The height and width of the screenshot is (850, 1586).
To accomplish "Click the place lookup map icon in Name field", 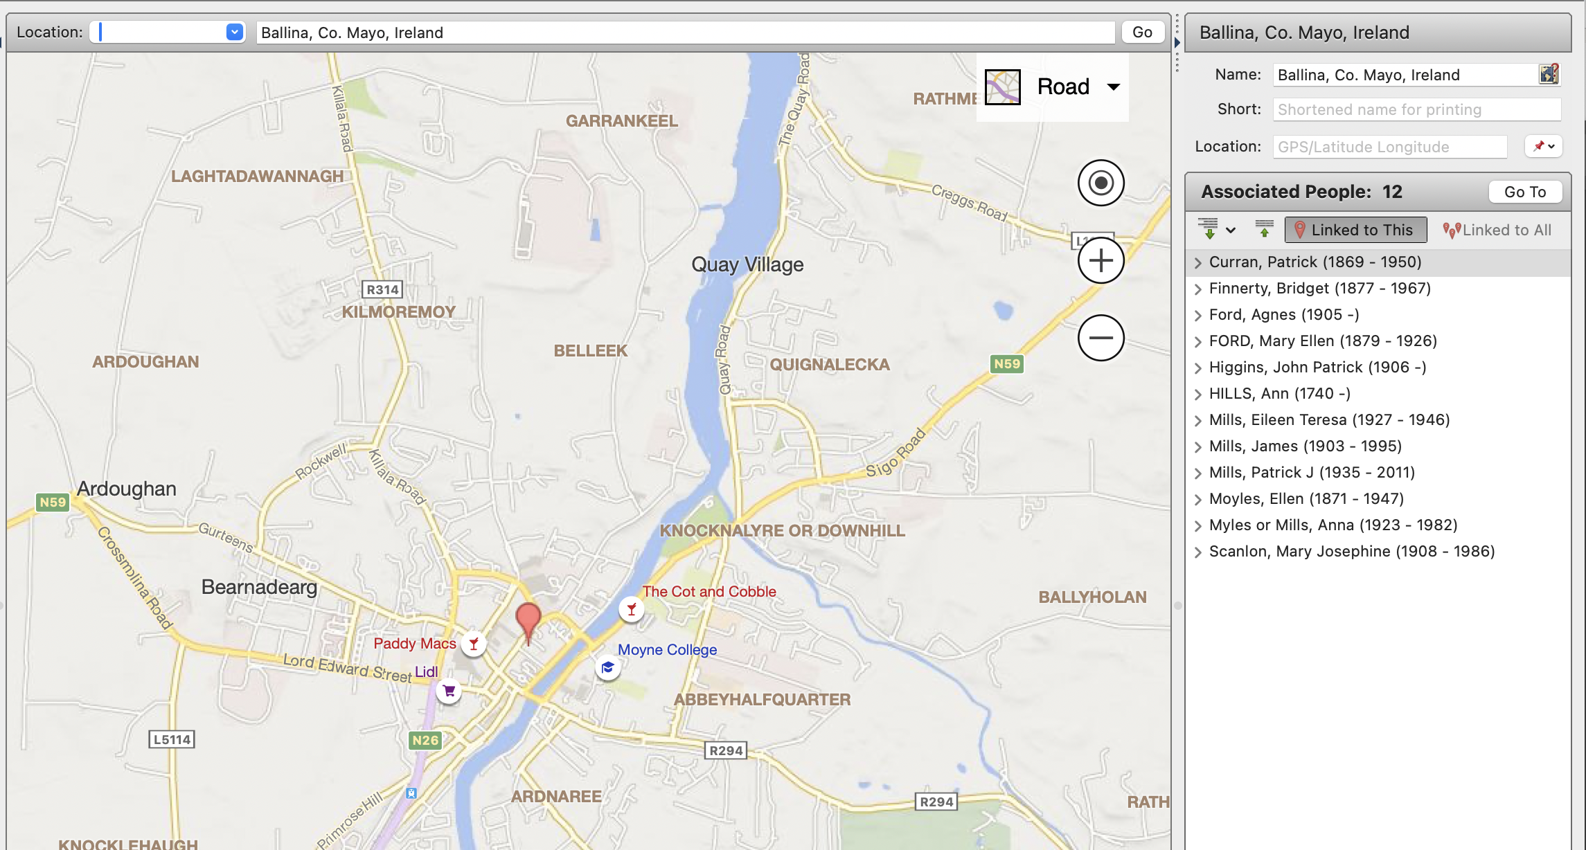I will (x=1549, y=74).
